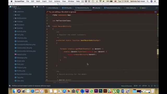
Task: Open Photos app in the dock
Action: coord(69,91)
